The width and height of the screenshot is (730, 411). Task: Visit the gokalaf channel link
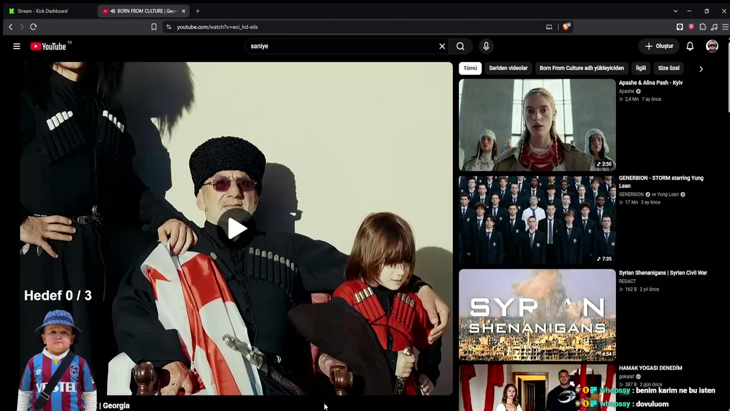pos(626,377)
